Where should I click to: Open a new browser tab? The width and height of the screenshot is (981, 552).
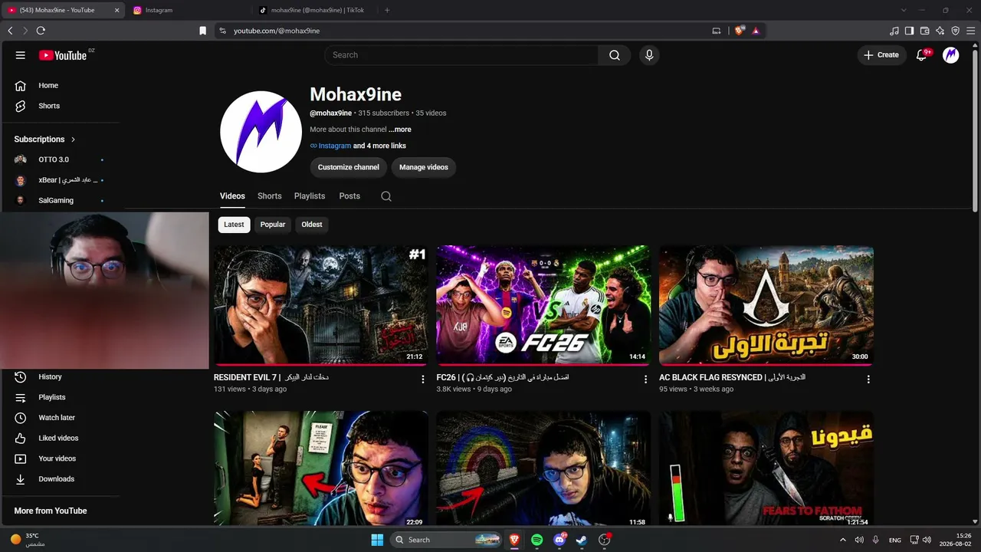[387, 10]
